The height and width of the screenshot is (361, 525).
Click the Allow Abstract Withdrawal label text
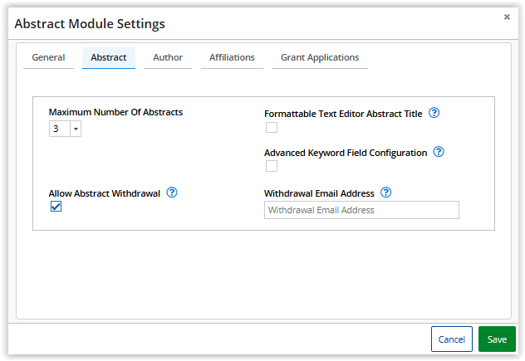[104, 193]
